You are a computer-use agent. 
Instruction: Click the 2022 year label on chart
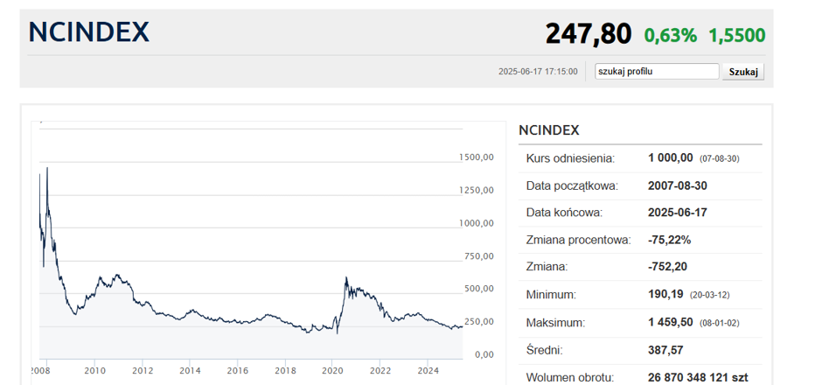(380, 369)
